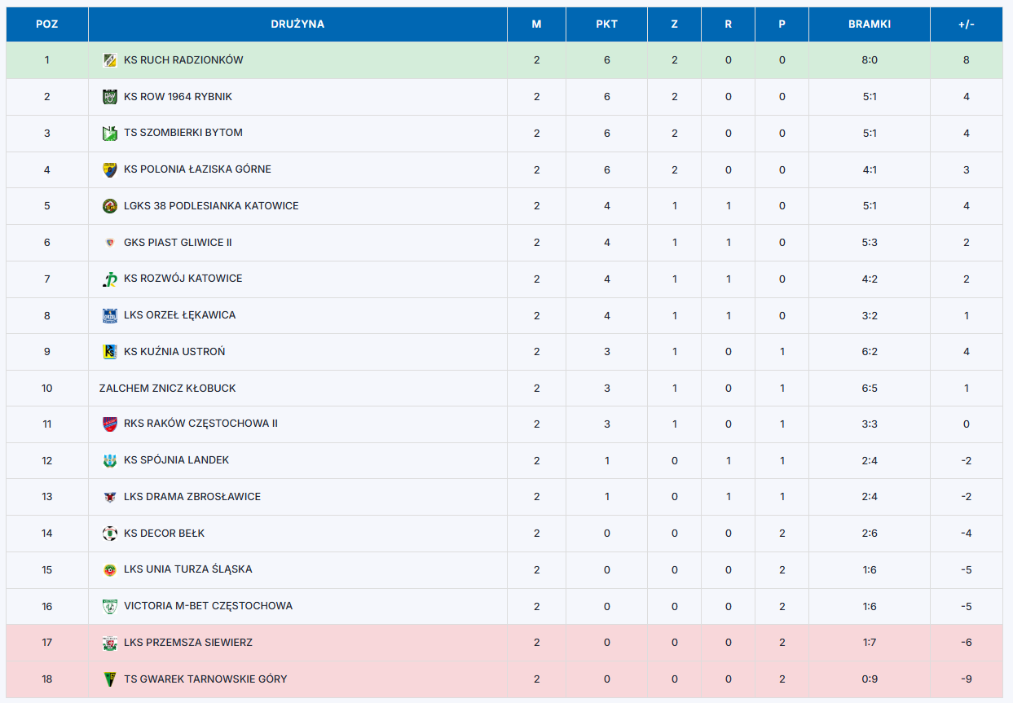Click the +/- goal difference header

[x=967, y=24]
